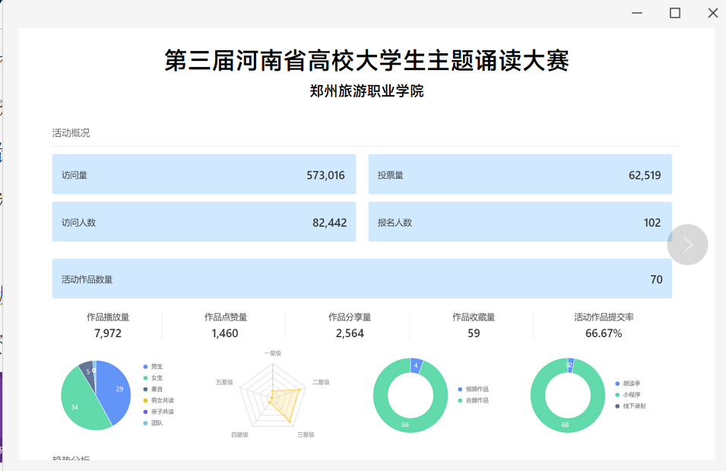Maximize the report window
The image size is (726, 471).
[674, 13]
